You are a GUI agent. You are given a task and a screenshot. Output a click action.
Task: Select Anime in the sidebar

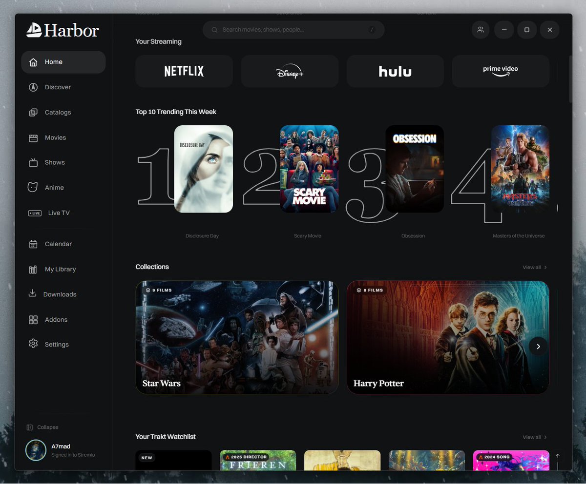point(63,188)
